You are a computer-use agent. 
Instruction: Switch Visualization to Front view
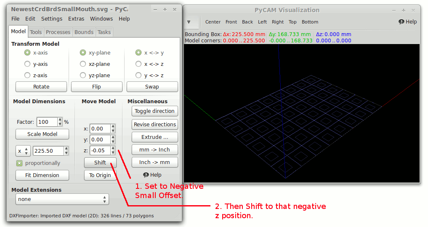coord(231,22)
